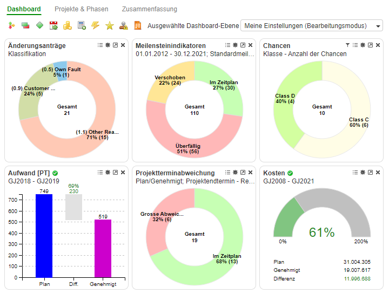Click the calendar with arrow toolbar icon
The image size is (389, 294).
click(x=53, y=25)
